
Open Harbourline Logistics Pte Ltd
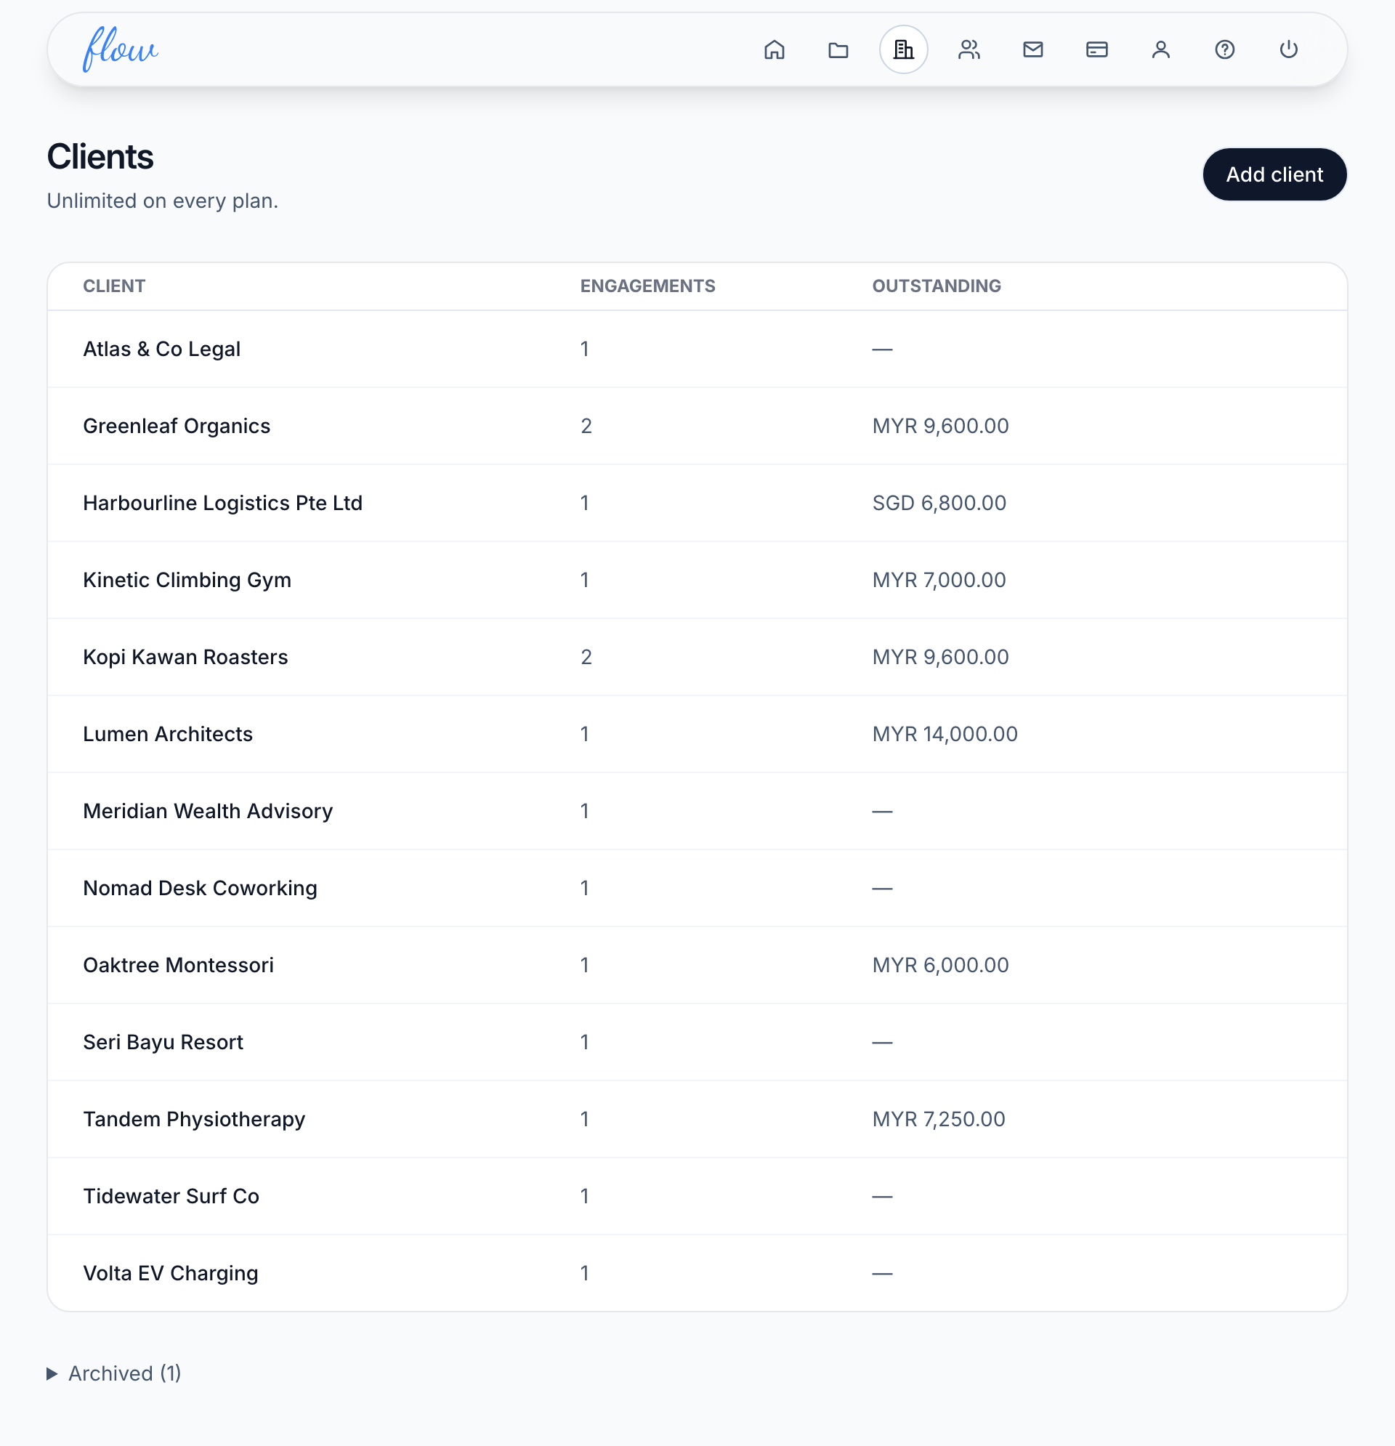222,503
